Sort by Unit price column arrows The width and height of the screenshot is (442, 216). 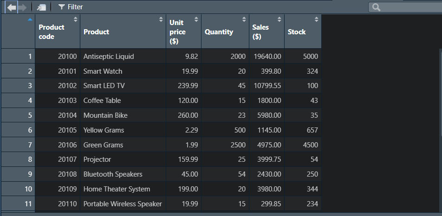(x=196, y=19)
